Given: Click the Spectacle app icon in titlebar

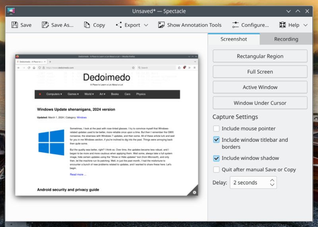Looking at the screenshot, I should 11,11.
